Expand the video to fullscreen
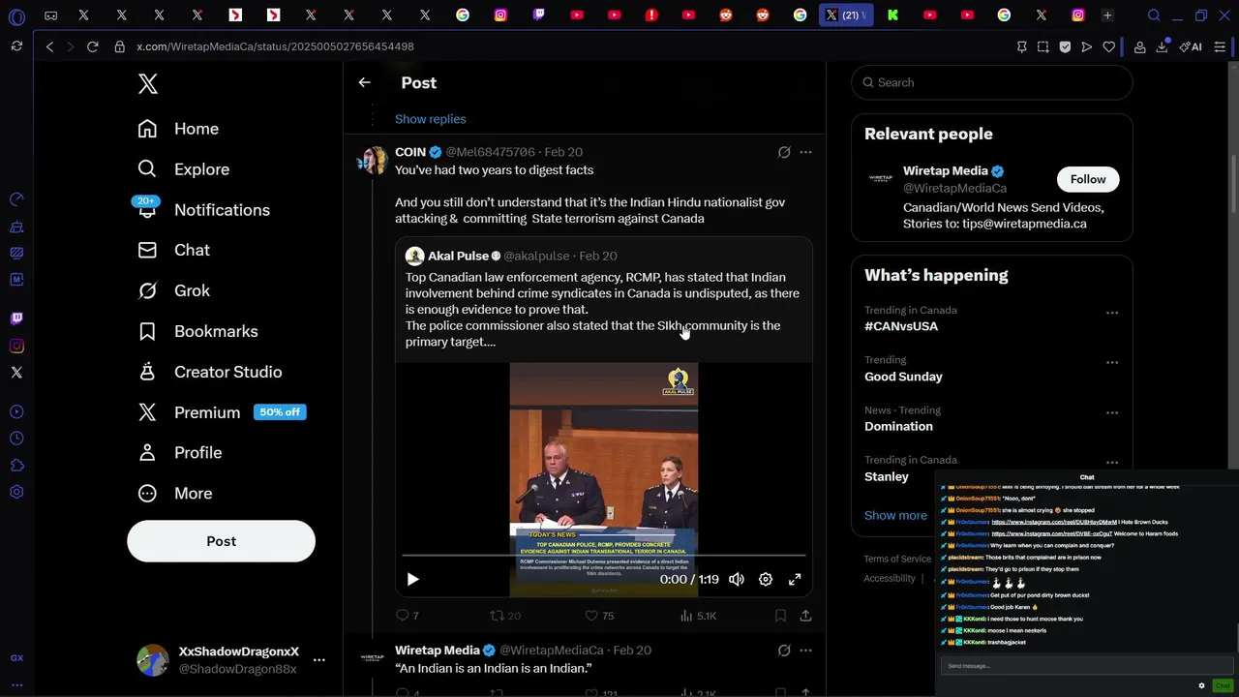The width and height of the screenshot is (1239, 697). point(795,579)
